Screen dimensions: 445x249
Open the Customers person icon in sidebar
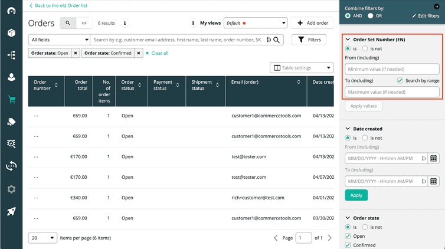pyautogui.click(x=11, y=77)
